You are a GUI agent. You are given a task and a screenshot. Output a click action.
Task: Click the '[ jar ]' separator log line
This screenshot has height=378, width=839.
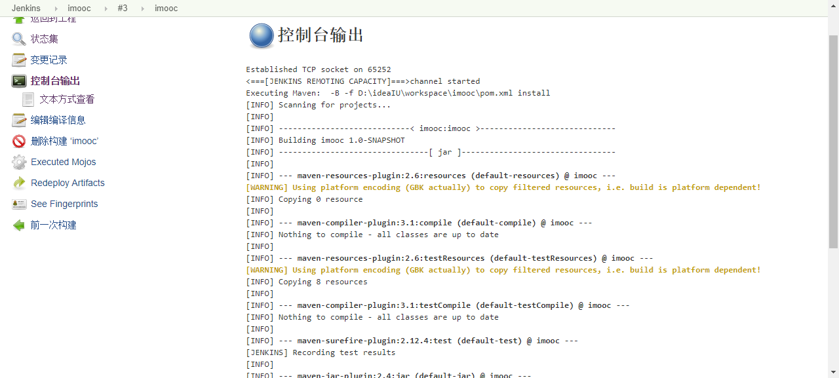coord(431,152)
